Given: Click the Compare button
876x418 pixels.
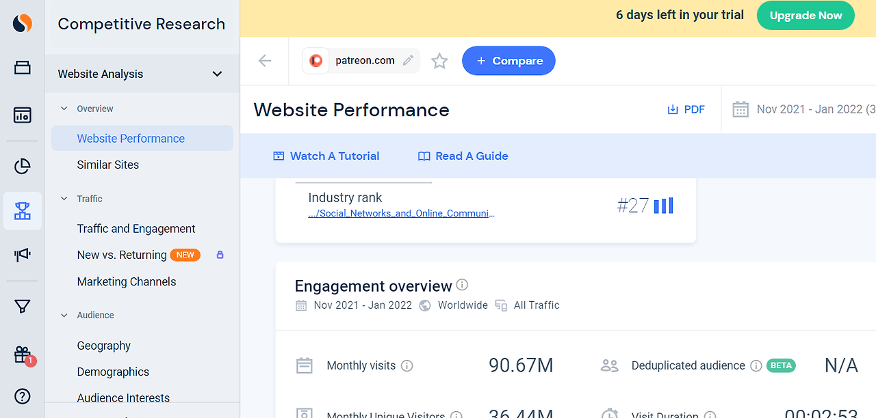Looking at the screenshot, I should [508, 61].
